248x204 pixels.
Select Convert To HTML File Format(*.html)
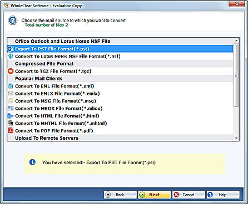pyautogui.click(x=120, y=116)
